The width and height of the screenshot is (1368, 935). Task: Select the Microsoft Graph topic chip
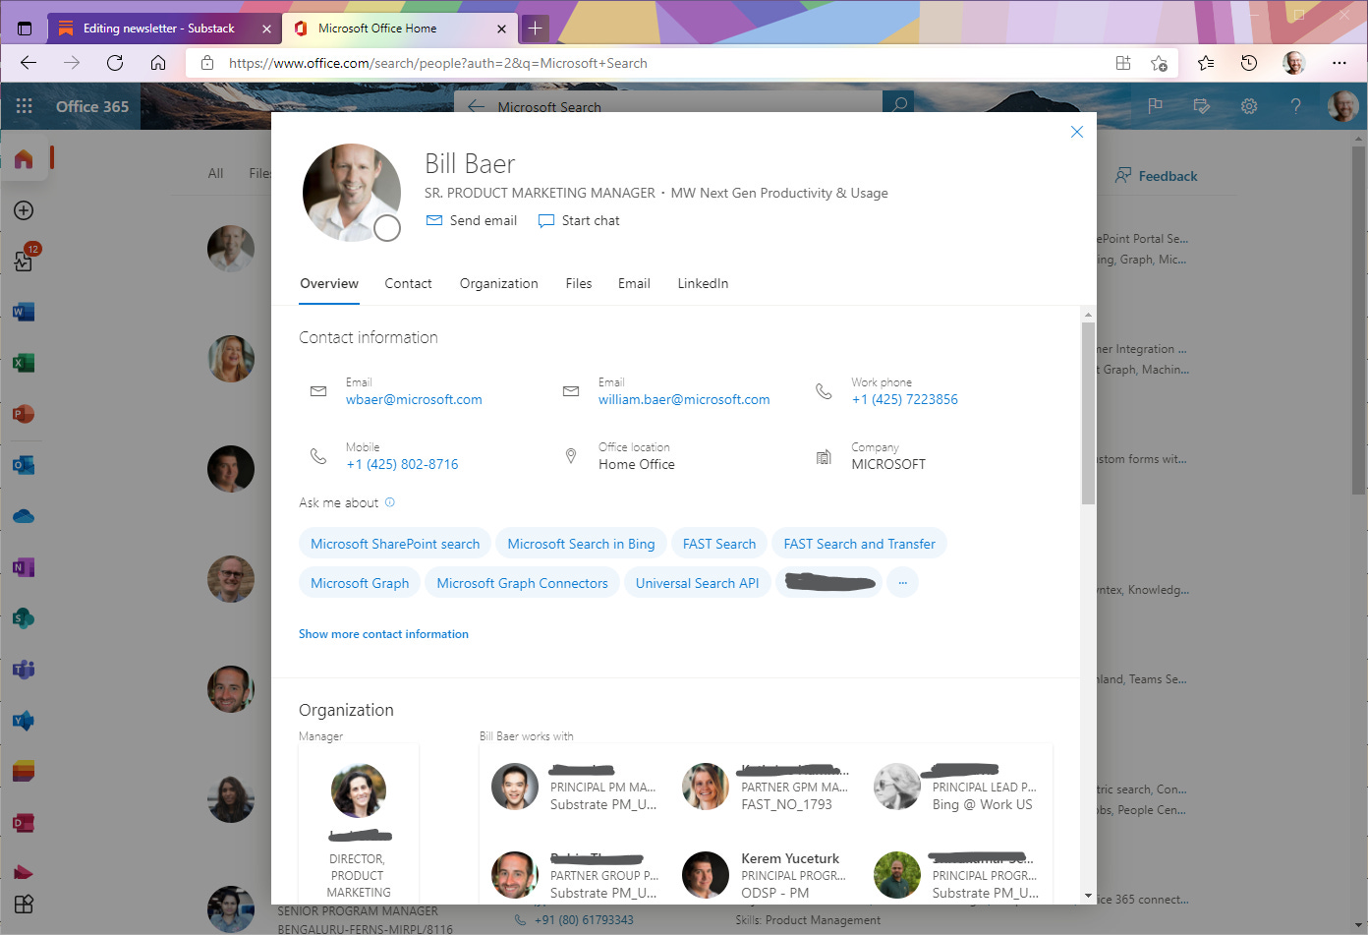[x=359, y=582]
